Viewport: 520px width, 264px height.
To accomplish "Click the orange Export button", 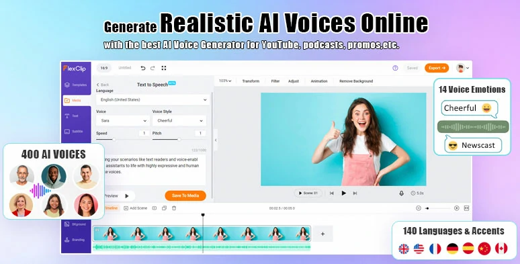I will tap(437, 68).
